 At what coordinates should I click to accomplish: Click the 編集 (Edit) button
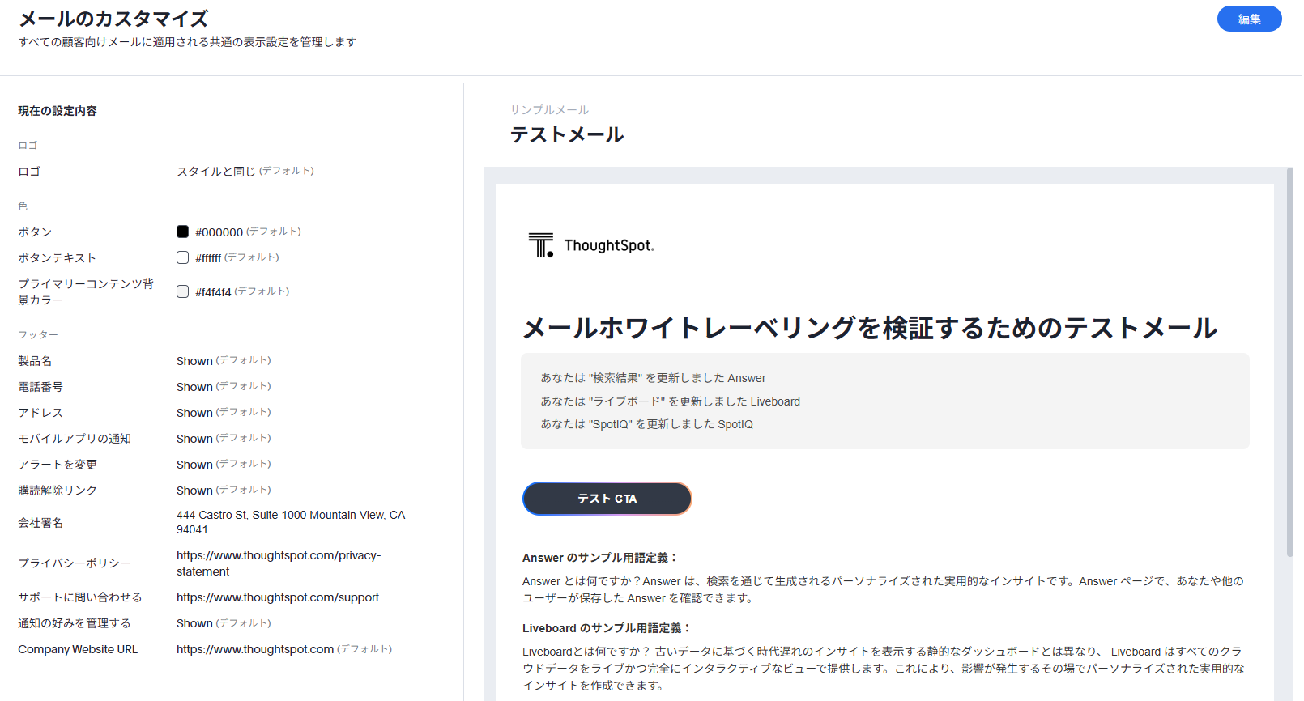pyautogui.click(x=1248, y=19)
